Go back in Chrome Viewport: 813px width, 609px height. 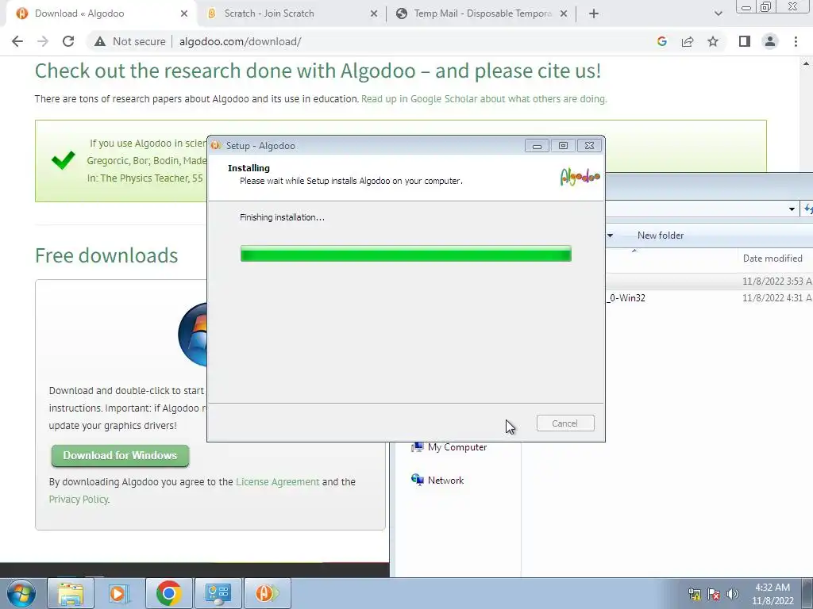(x=17, y=41)
